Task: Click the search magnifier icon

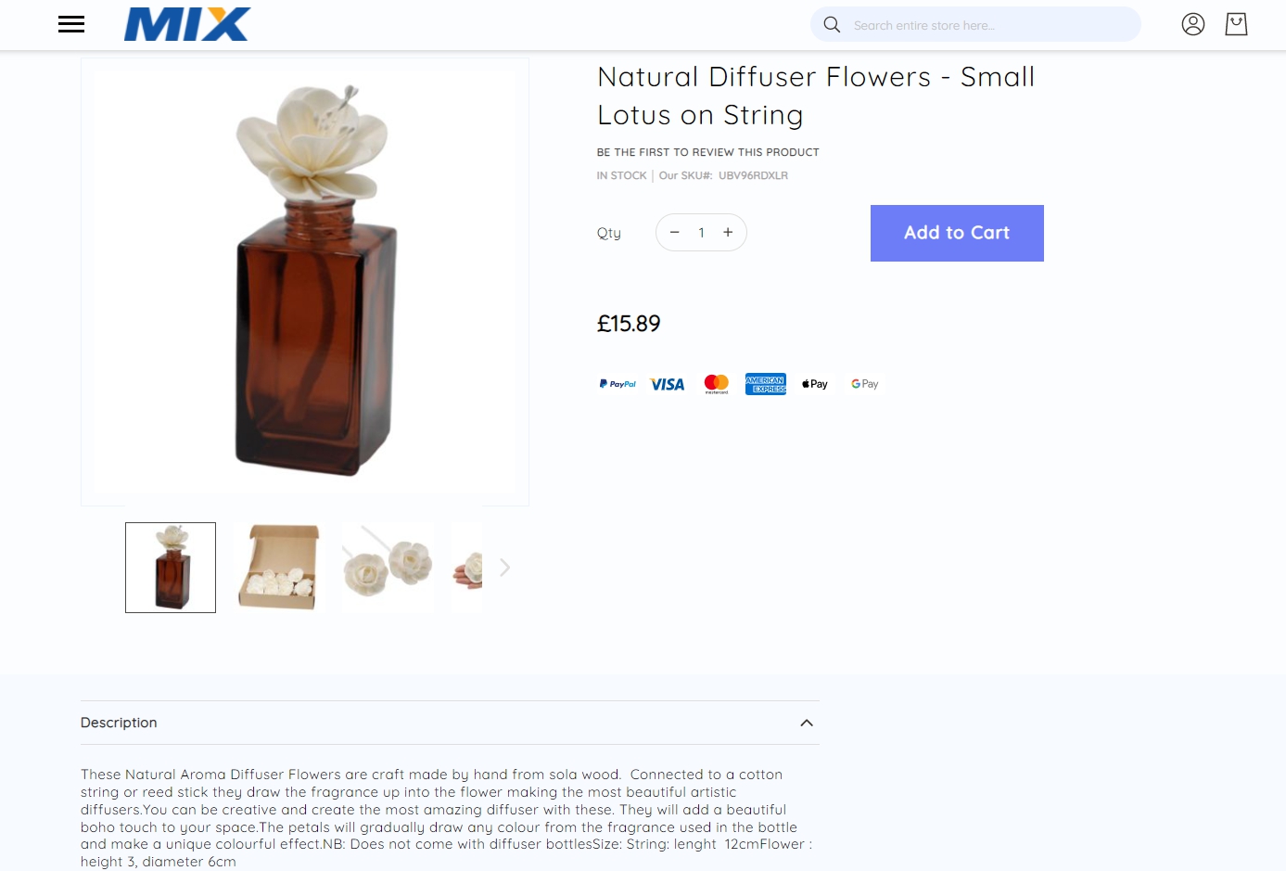Action: pyautogui.click(x=832, y=25)
